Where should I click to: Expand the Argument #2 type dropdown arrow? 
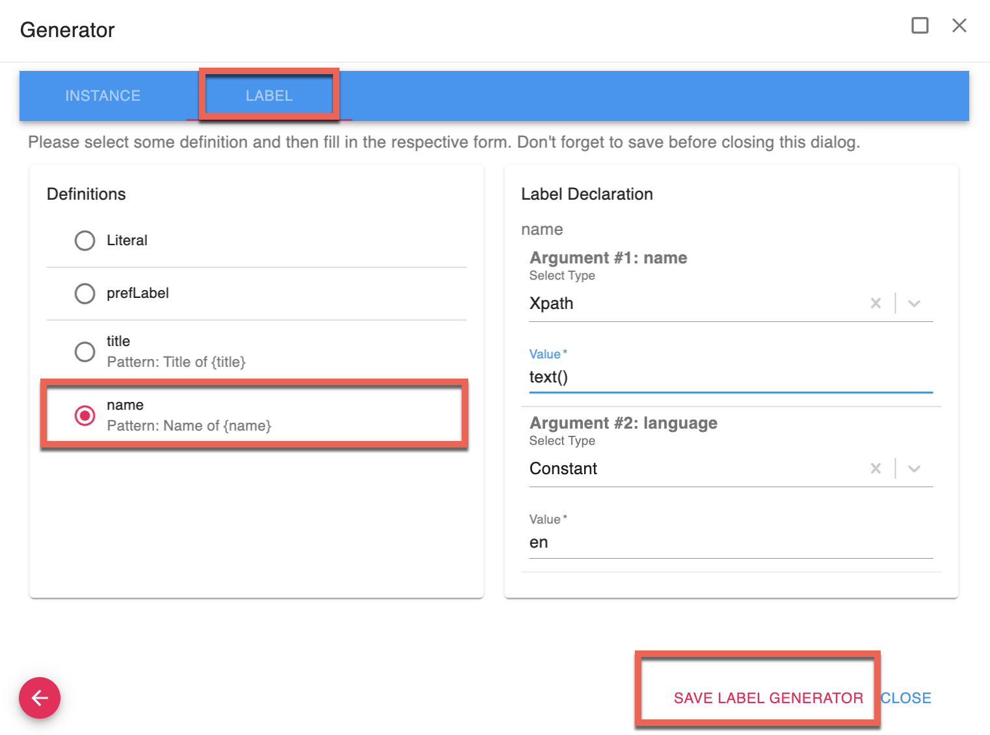(914, 468)
